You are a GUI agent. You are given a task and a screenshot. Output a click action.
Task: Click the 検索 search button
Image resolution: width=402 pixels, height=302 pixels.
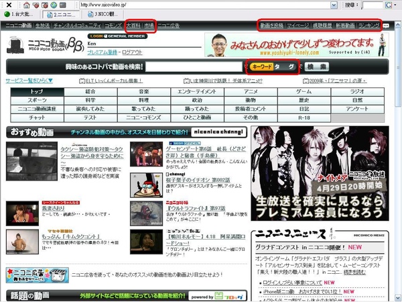[x=317, y=66]
